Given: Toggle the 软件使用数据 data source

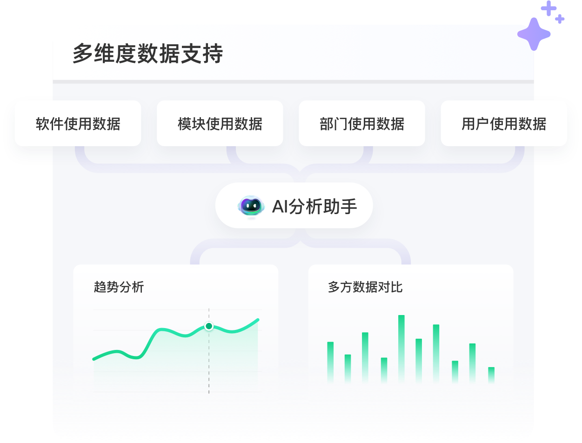Looking at the screenshot, I should [x=78, y=123].
